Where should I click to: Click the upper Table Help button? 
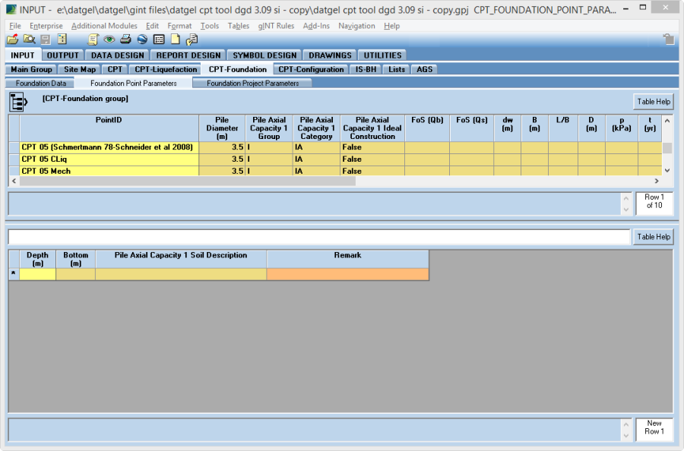(653, 102)
